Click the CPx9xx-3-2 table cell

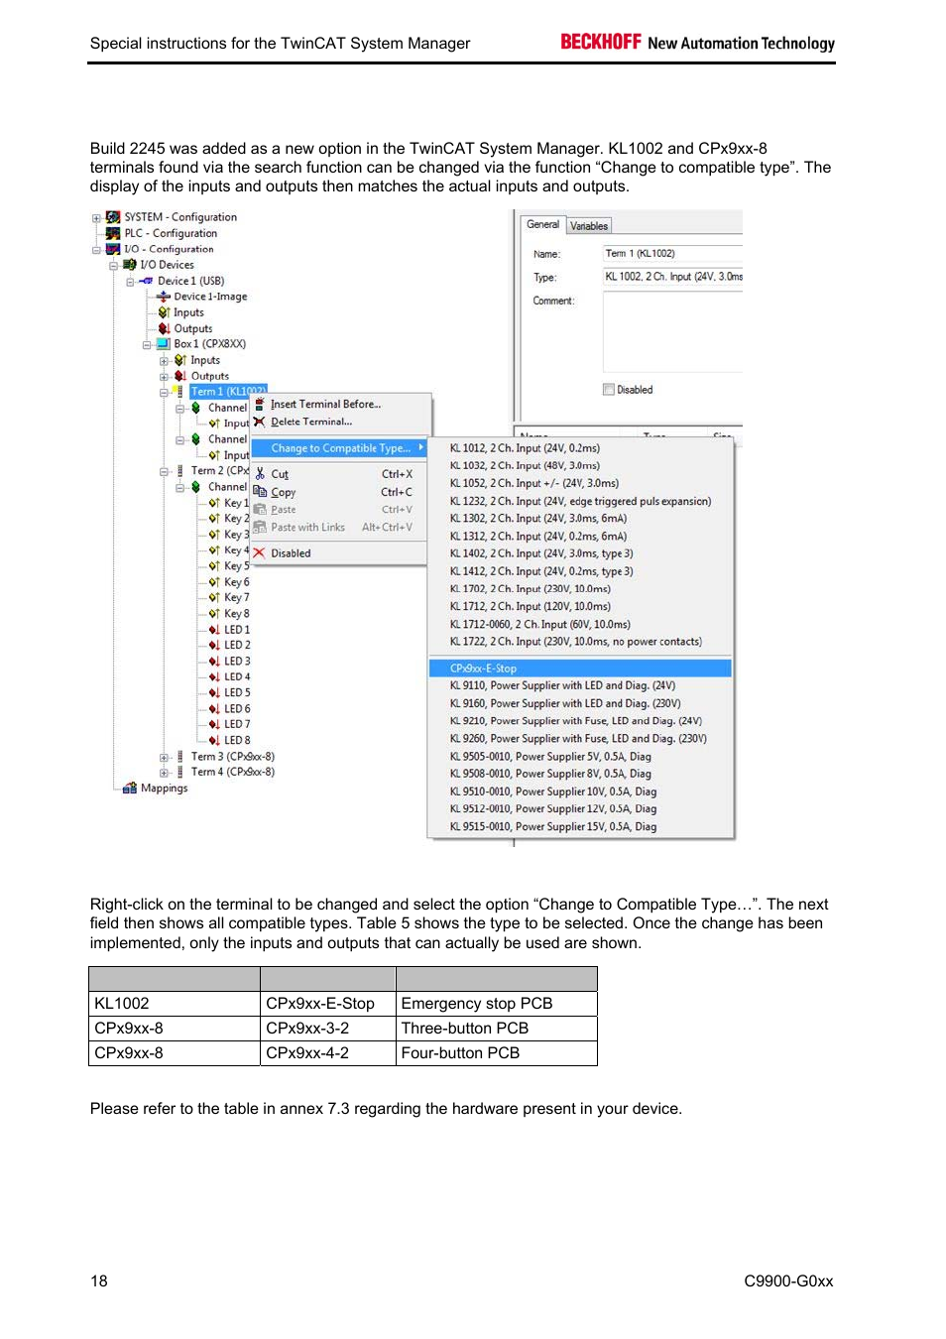tap(328, 1028)
